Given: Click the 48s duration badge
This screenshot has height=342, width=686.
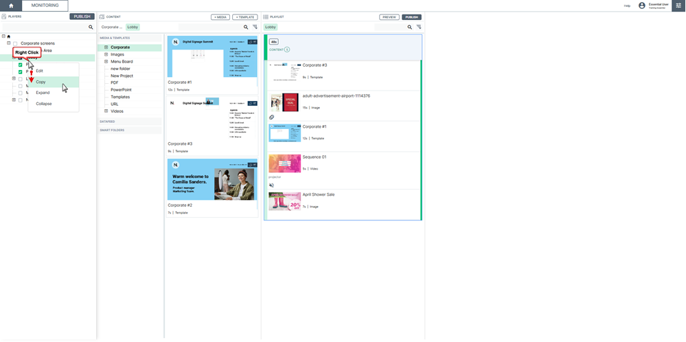Looking at the screenshot, I should (274, 42).
